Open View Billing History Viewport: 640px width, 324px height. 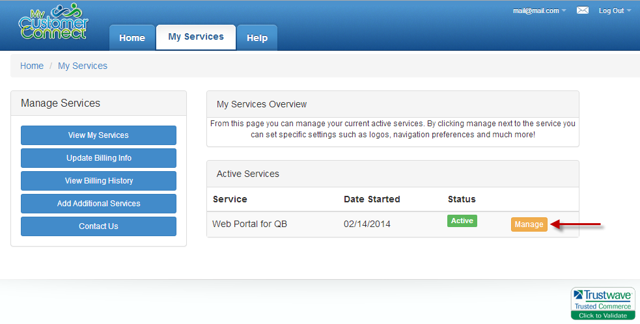(98, 181)
